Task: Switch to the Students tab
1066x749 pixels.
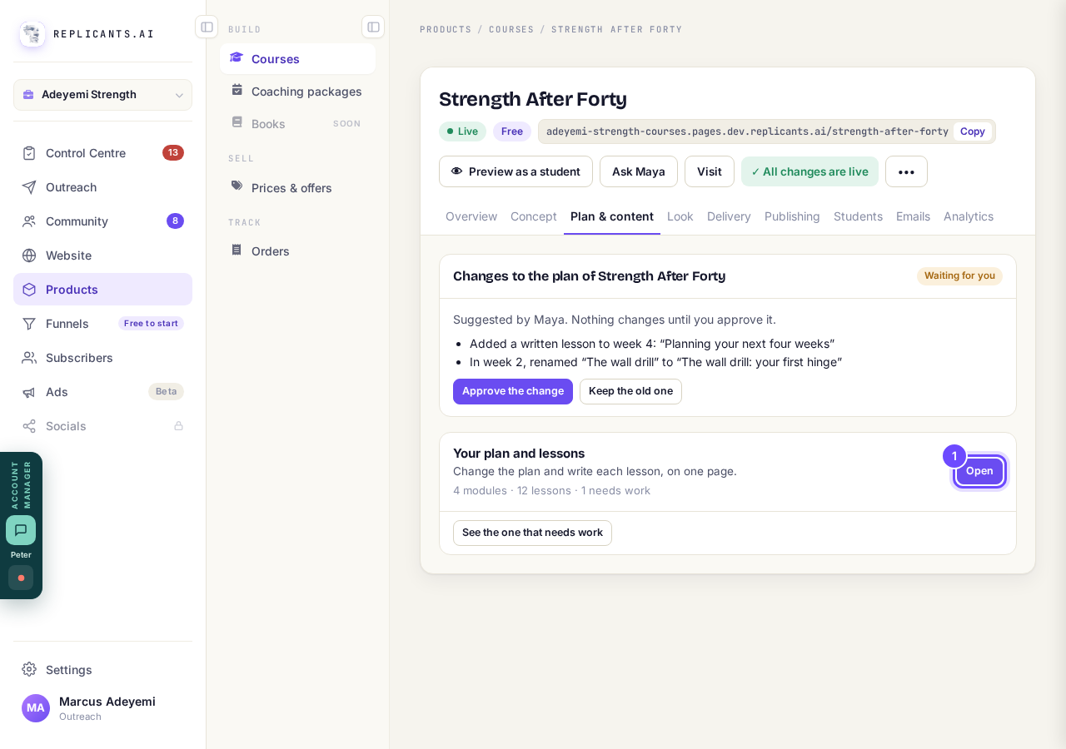Action: pos(858,216)
